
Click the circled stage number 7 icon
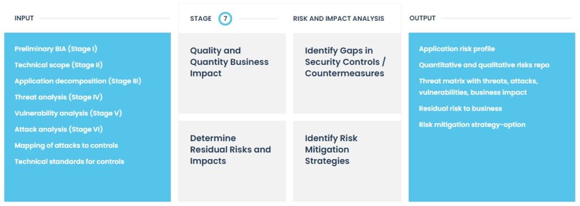[225, 19]
